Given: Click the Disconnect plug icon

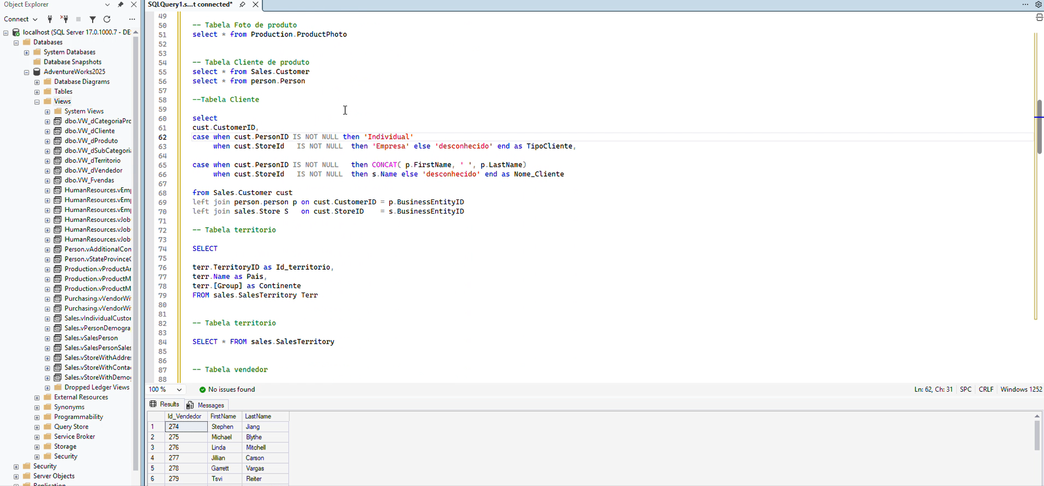Looking at the screenshot, I should click(x=64, y=19).
